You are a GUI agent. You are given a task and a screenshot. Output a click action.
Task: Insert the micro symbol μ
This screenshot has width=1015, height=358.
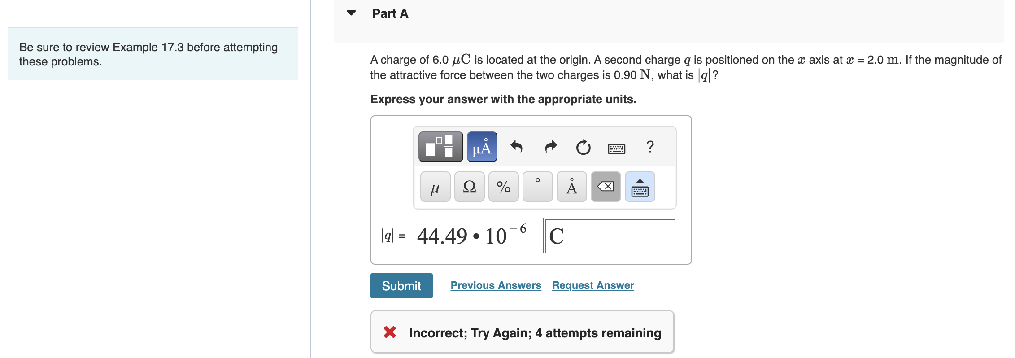click(x=435, y=187)
